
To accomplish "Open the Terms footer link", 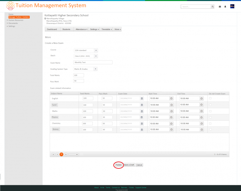I will pos(108,187).
